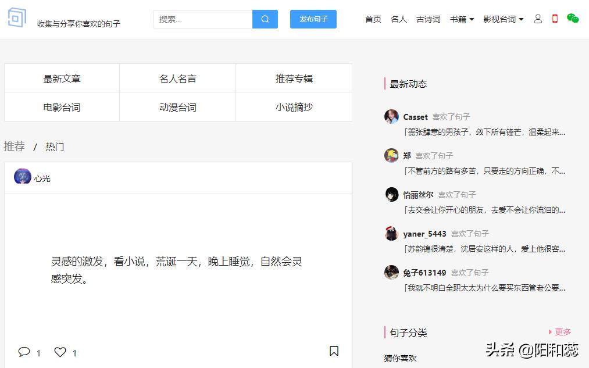This screenshot has height=368, width=589.
Task: Switch to the 热门 tab
Action: point(54,147)
